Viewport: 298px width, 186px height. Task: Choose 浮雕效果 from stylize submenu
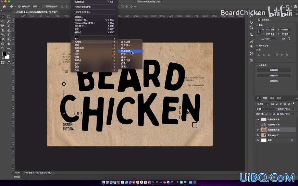(x=129, y=51)
